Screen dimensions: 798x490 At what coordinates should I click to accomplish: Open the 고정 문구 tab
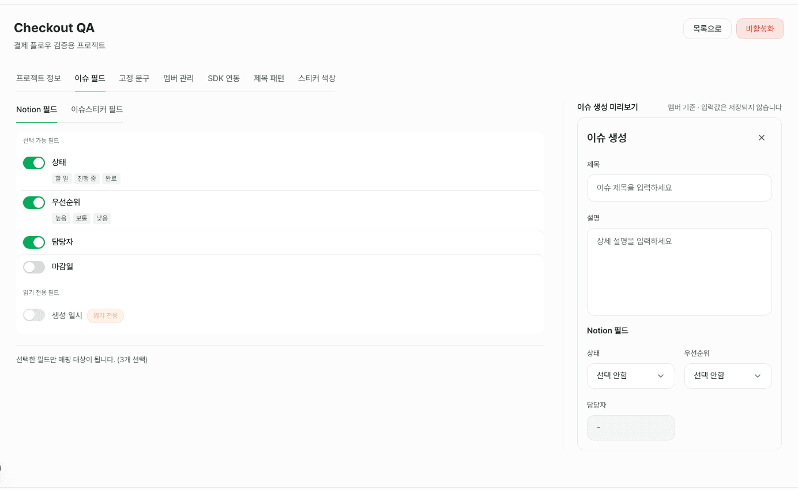click(134, 78)
